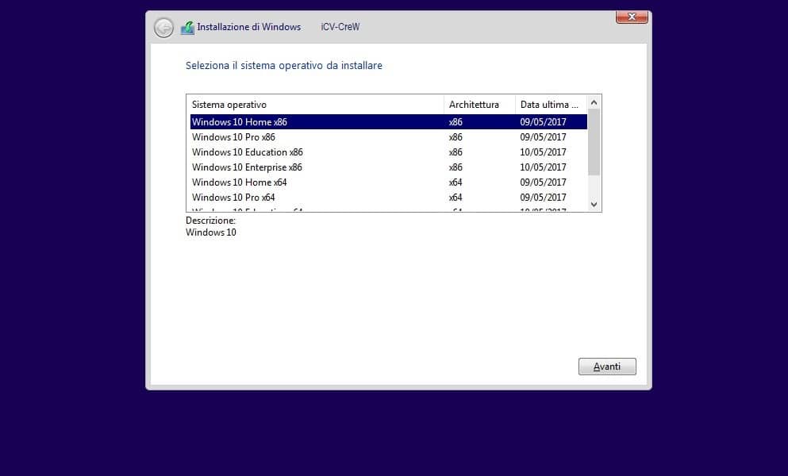788x476 pixels.
Task: Close the Installazione di Windows dialog
Action: (632, 17)
